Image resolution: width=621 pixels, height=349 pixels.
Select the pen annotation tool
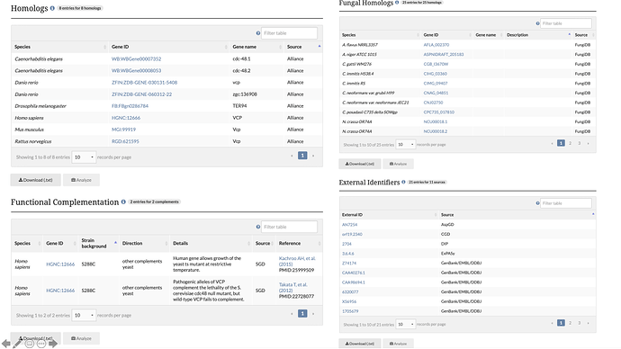[x=17, y=344]
